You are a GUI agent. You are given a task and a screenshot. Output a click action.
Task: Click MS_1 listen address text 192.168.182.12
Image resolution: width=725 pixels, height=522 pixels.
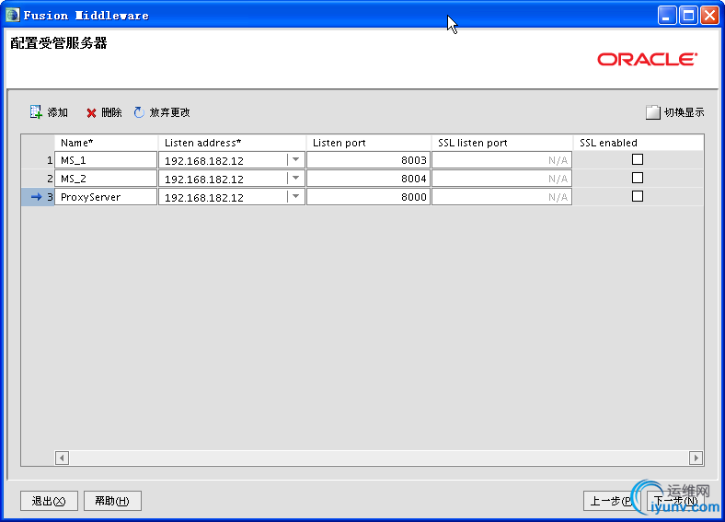click(x=204, y=160)
